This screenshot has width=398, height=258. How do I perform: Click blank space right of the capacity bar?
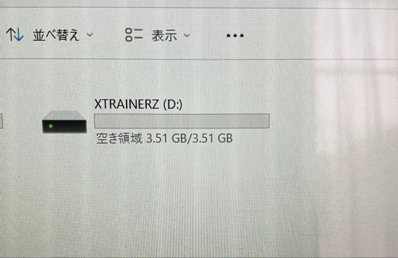point(330,121)
